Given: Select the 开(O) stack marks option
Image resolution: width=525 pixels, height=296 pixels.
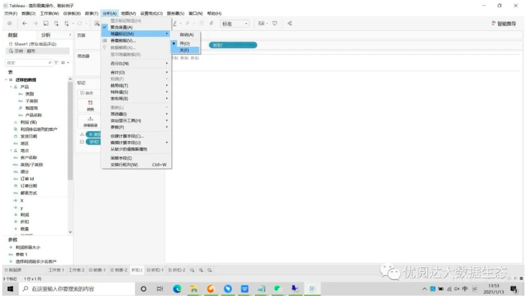Looking at the screenshot, I should point(184,43).
